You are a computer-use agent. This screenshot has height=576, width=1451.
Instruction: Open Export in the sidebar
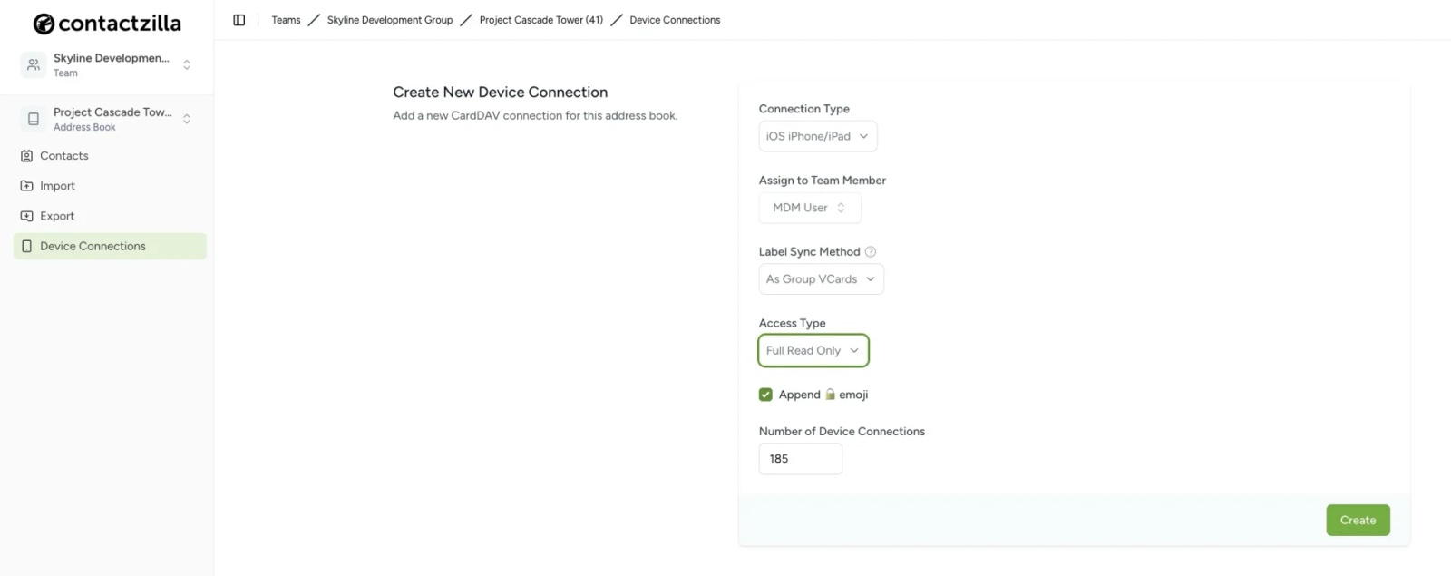[x=110, y=216]
